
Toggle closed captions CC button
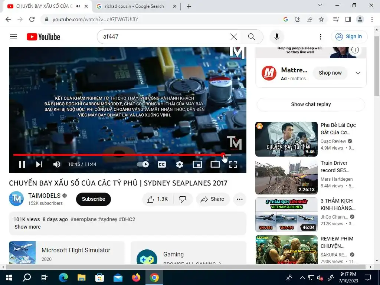click(162, 164)
